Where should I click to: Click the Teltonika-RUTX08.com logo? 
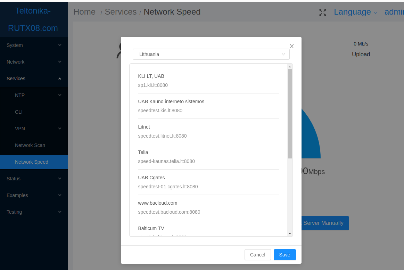pyautogui.click(x=33, y=20)
